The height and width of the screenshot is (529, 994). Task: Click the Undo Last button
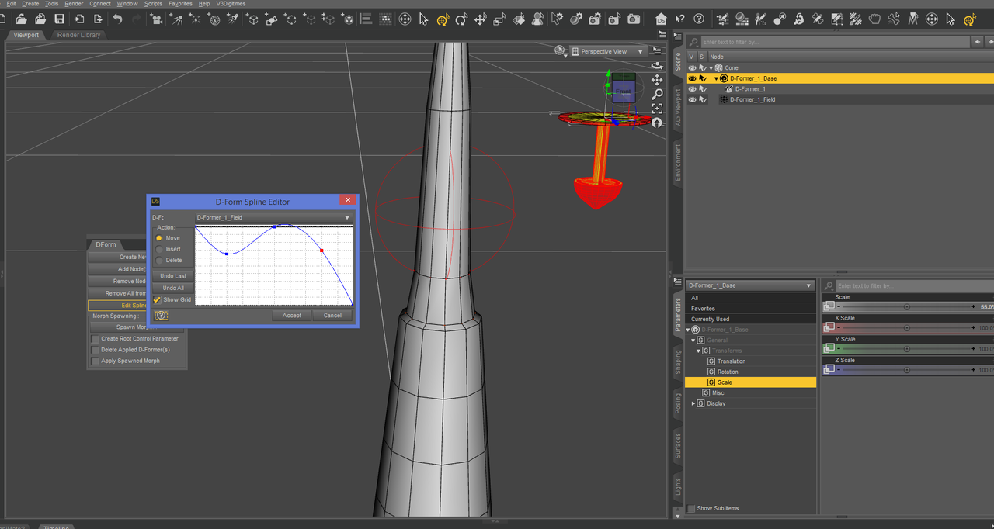point(173,276)
